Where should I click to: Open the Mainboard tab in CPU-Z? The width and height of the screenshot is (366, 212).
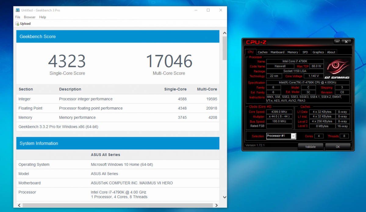click(x=278, y=52)
